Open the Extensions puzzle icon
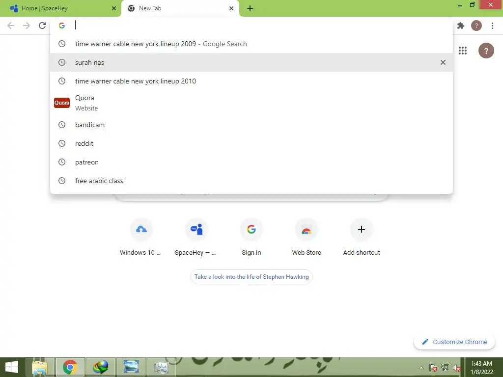The height and width of the screenshot is (377, 503). tap(461, 26)
